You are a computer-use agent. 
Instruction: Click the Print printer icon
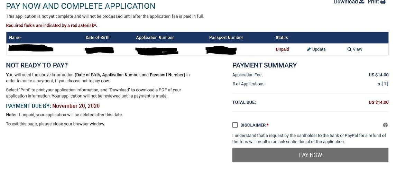383,2
